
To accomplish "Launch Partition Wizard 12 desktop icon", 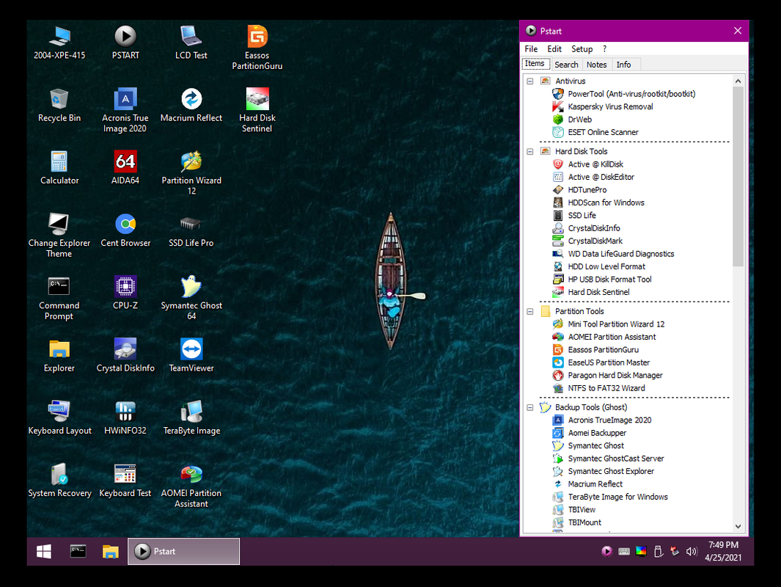I will pos(191,173).
